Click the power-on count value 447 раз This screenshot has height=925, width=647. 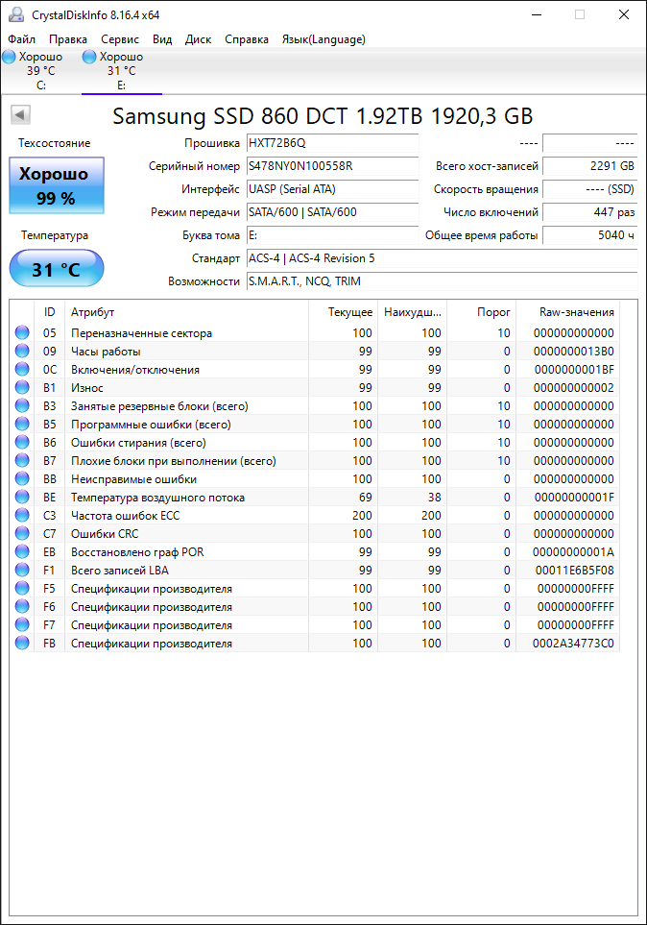[589, 212]
